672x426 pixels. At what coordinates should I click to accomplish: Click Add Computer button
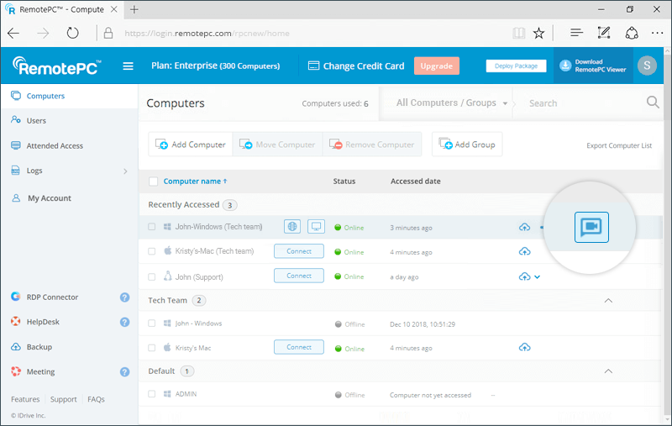pos(191,145)
